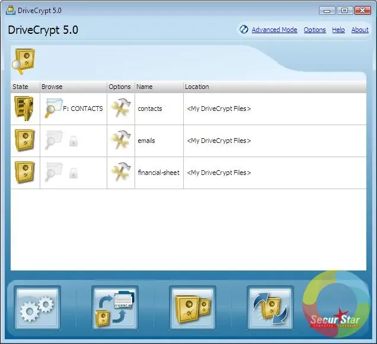The width and height of the screenshot is (377, 344).
Task: Click the Name column header
Action: click(x=159, y=87)
